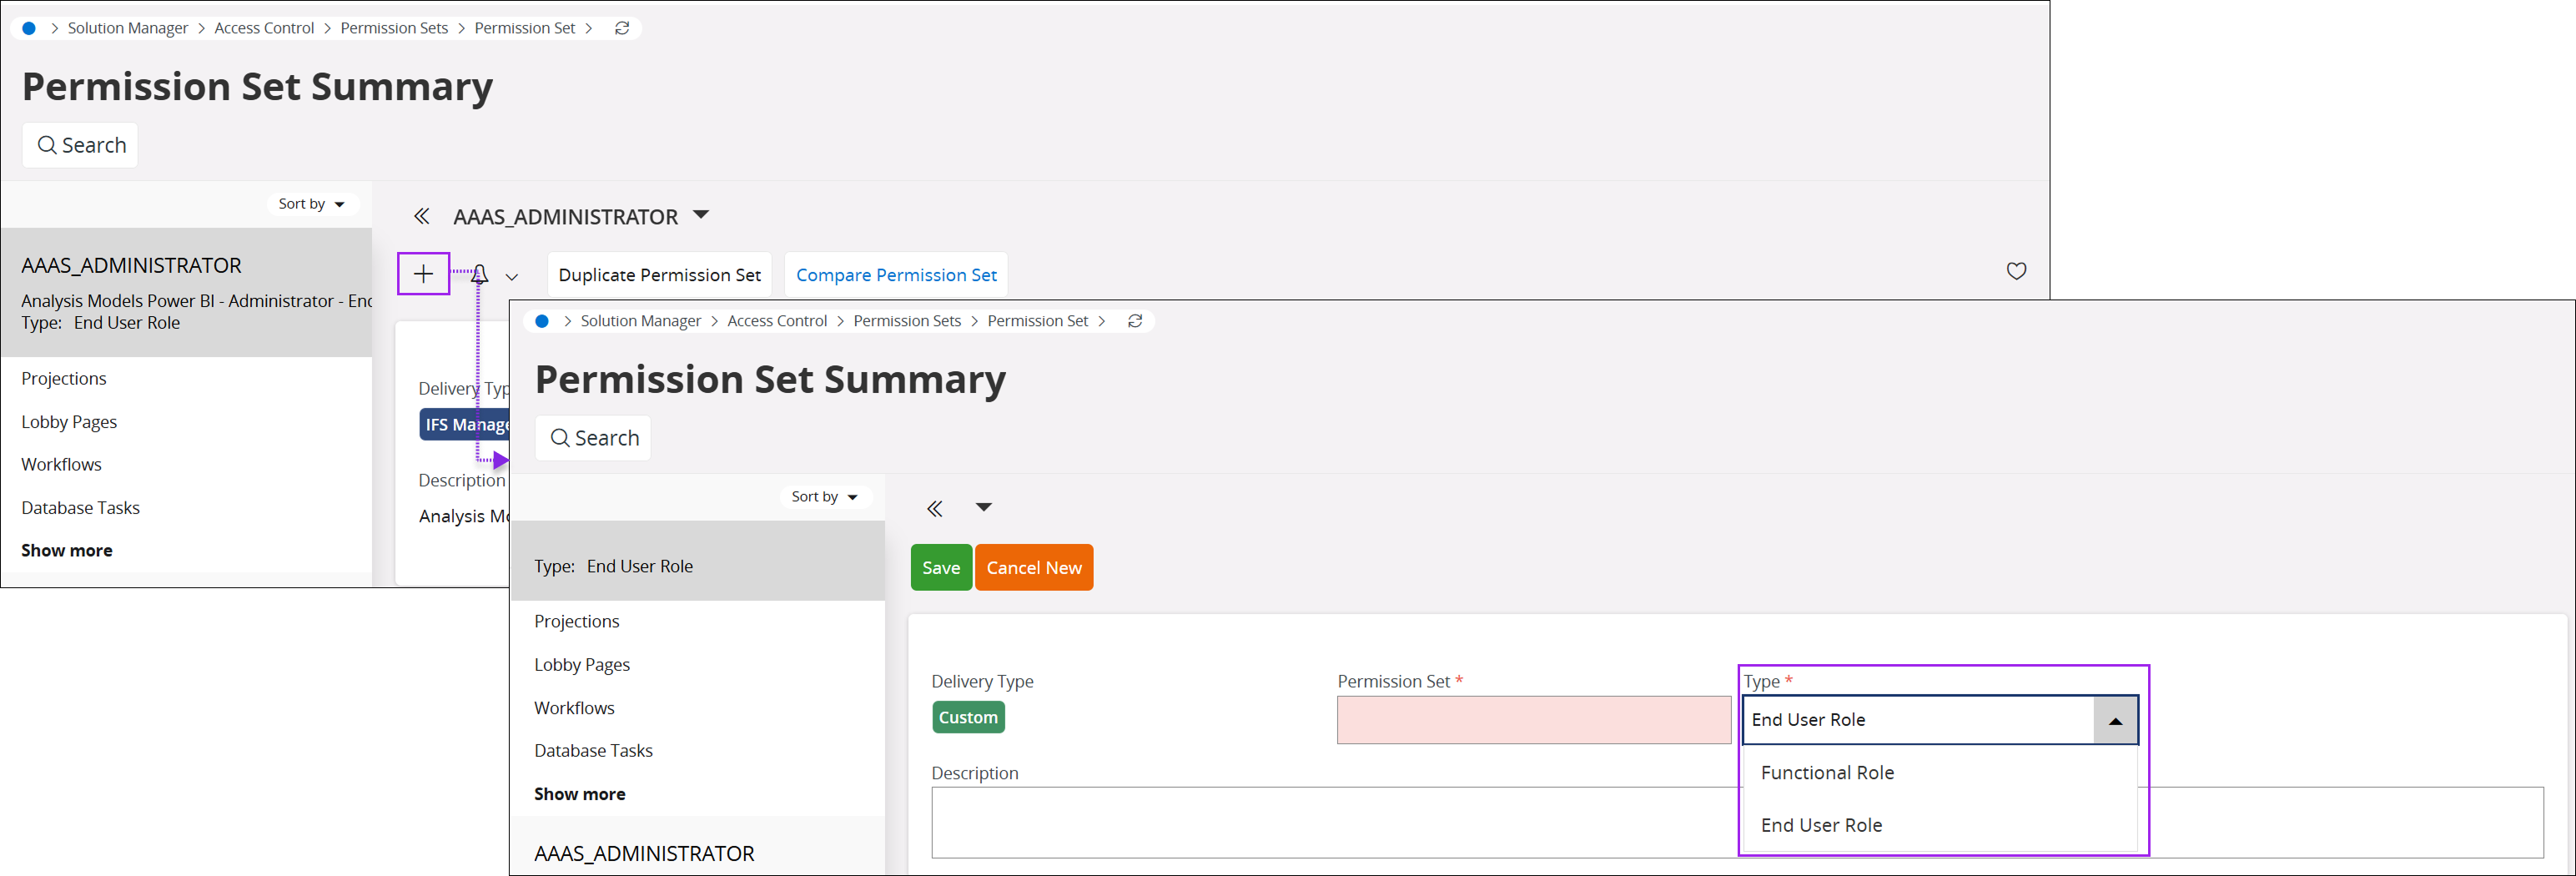The image size is (2576, 876).
Task: Click Show more in back window list
Action: [67, 550]
